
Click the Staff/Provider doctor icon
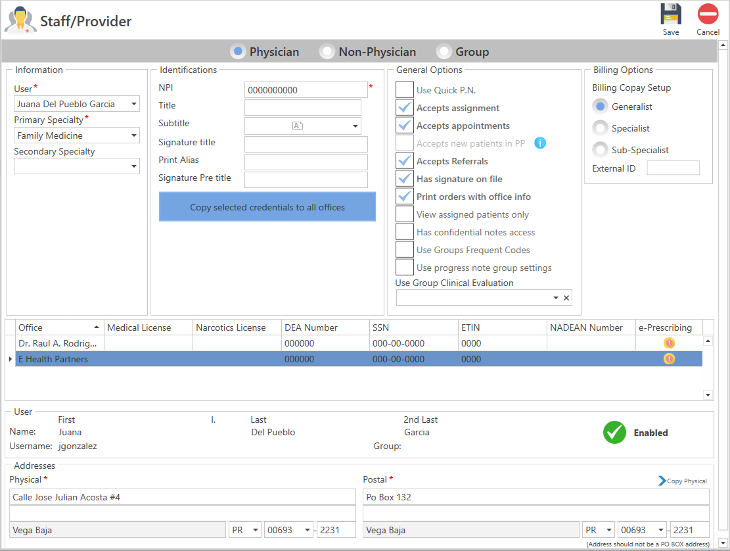coord(20,20)
